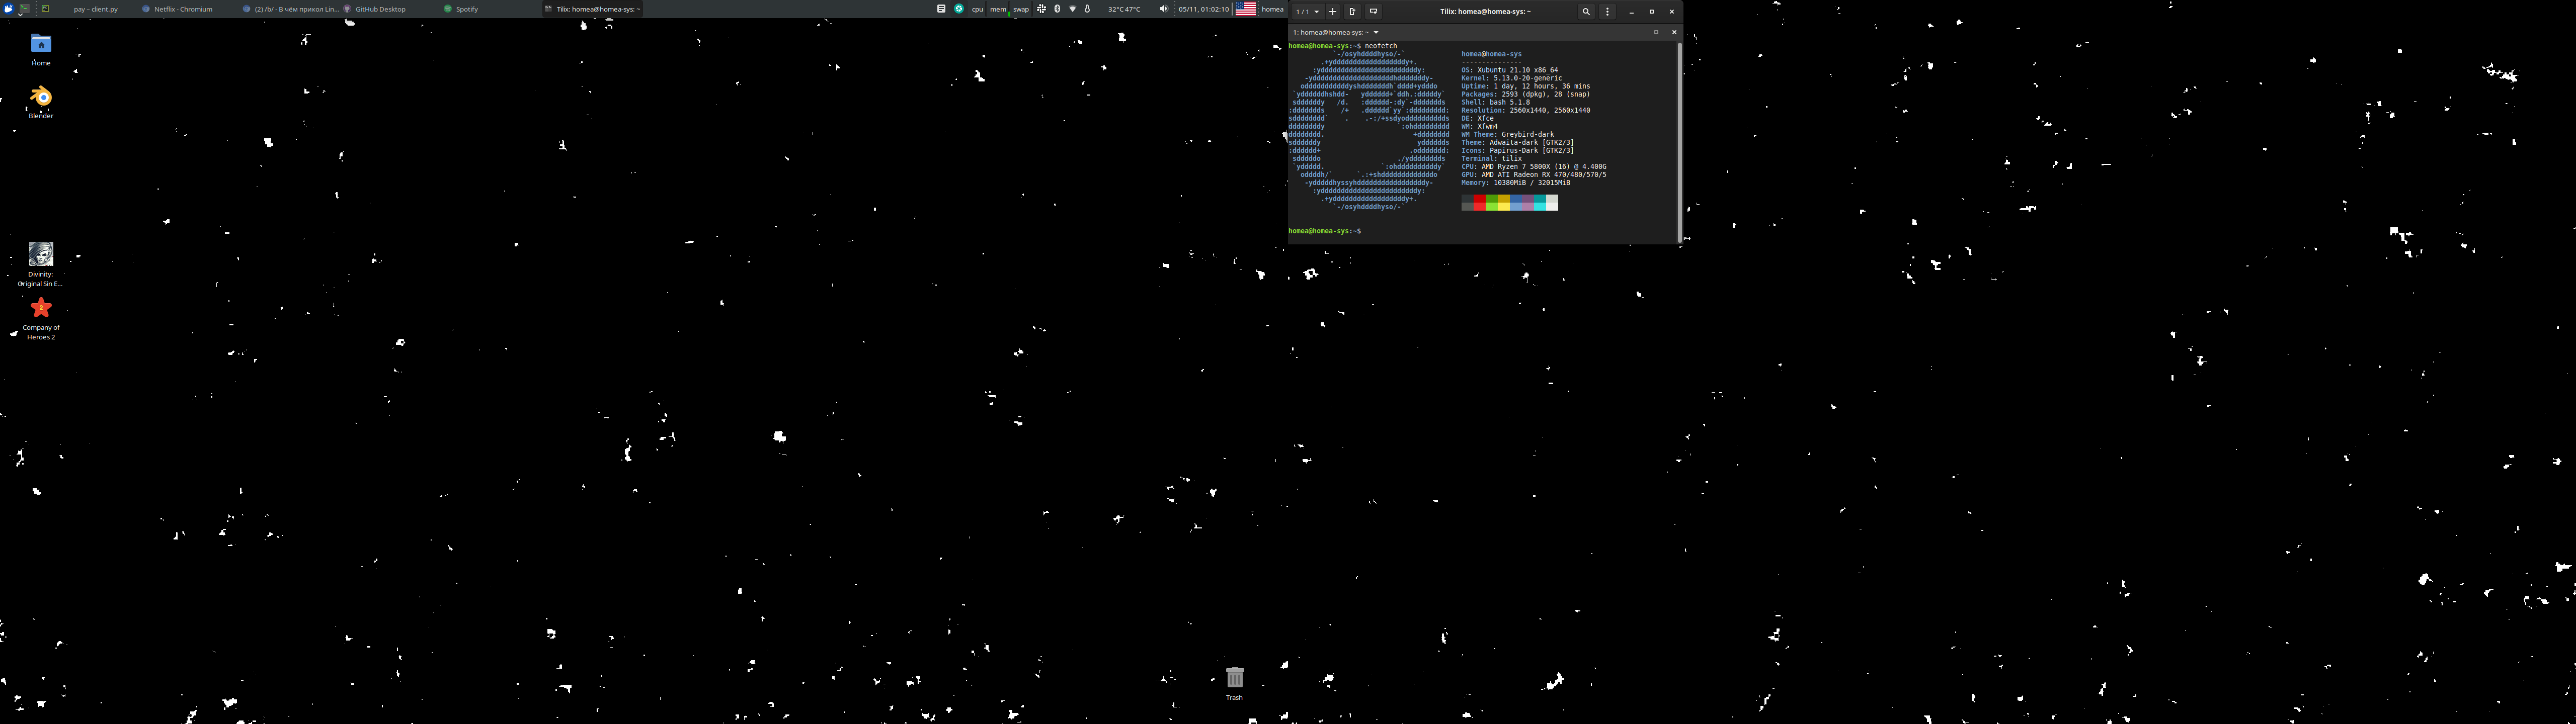Image resolution: width=2576 pixels, height=724 pixels.
Task: Click the Tilix terminal vertical scrollbar
Action: (x=1679, y=142)
